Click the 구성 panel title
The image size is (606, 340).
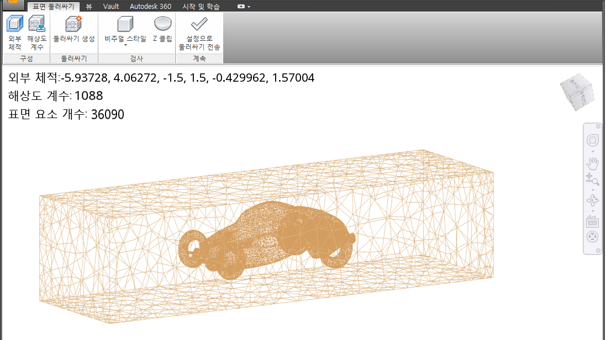point(27,59)
